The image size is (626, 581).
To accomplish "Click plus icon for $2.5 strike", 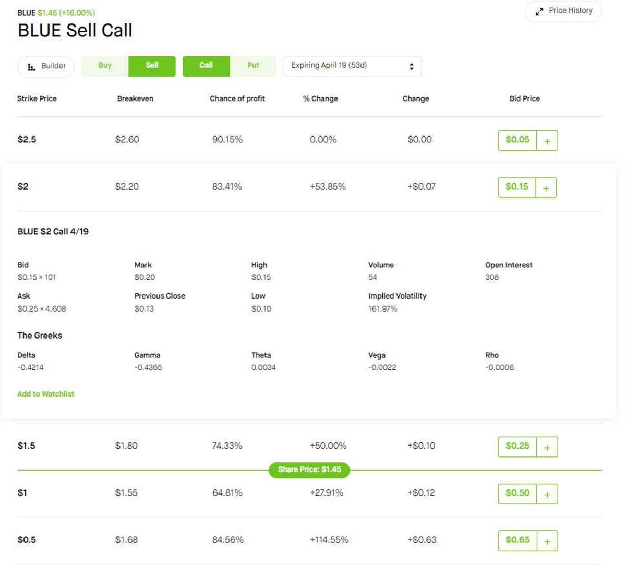I will (547, 141).
